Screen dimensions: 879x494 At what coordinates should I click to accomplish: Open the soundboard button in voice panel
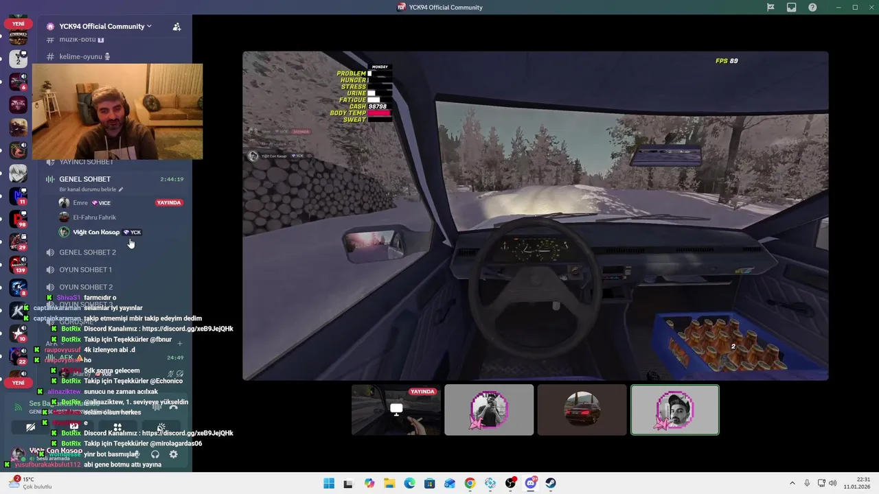(x=161, y=427)
